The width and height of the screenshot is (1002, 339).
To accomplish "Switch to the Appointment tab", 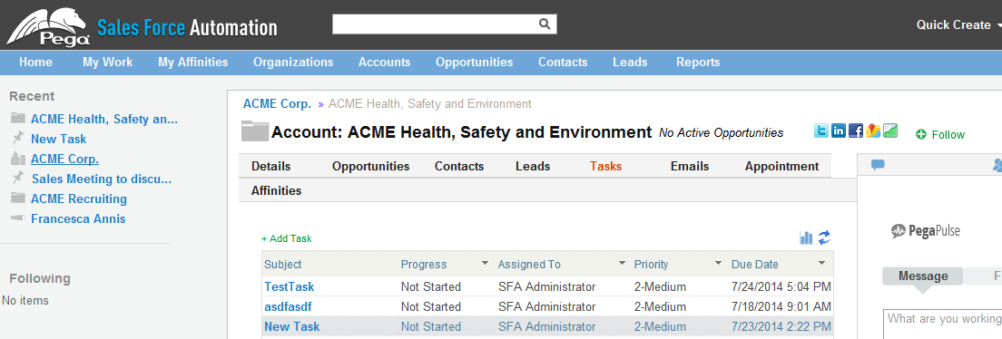I will (781, 166).
